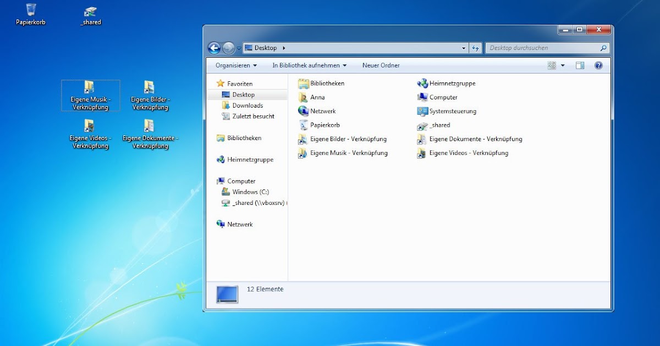660x346 pixels.
Task: Select Heimnetzgruppe in the file list
Action: (x=446, y=83)
